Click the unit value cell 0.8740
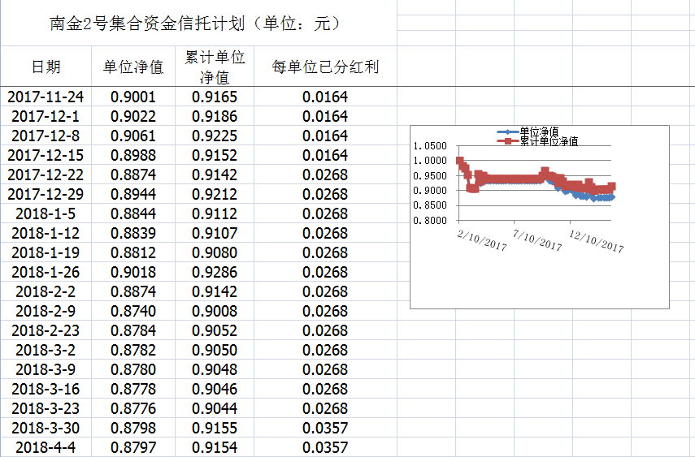695x457 pixels. pyautogui.click(x=133, y=311)
